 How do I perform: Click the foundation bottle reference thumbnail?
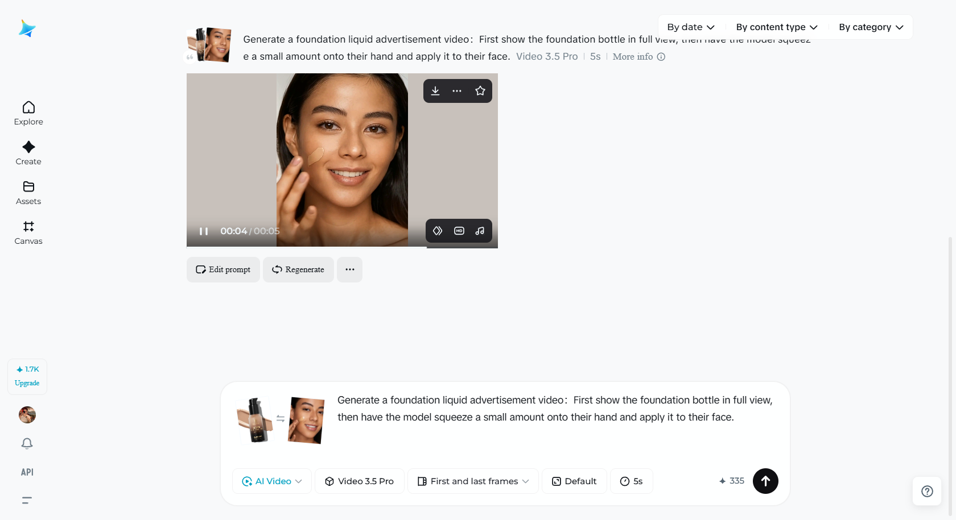pyautogui.click(x=255, y=421)
